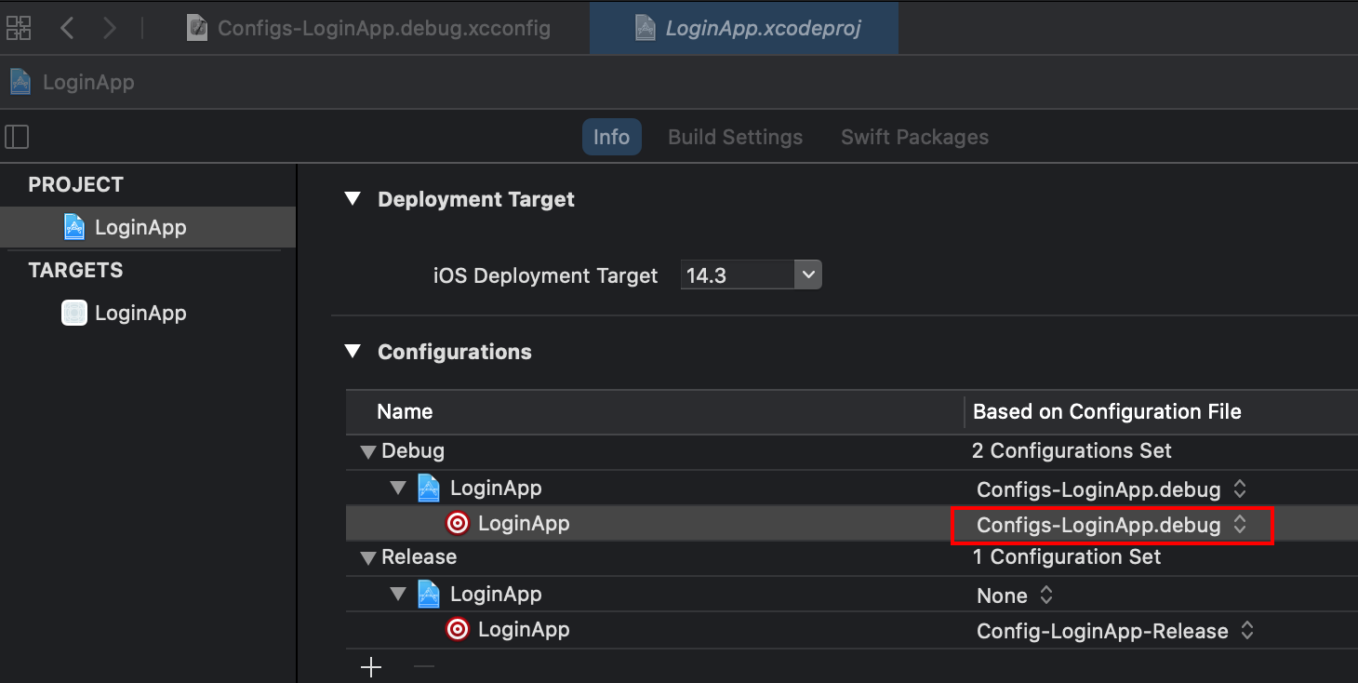The width and height of the screenshot is (1358, 683).
Task: Go back with the left chevron
Action: (67, 28)
